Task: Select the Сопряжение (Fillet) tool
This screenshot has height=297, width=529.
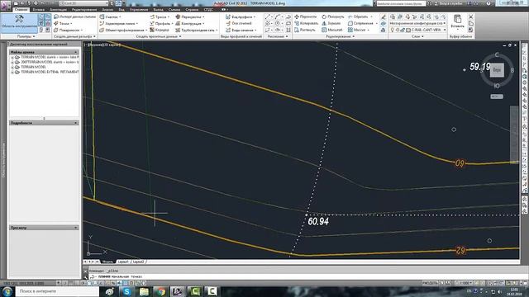Action: (x=362, y=23)
